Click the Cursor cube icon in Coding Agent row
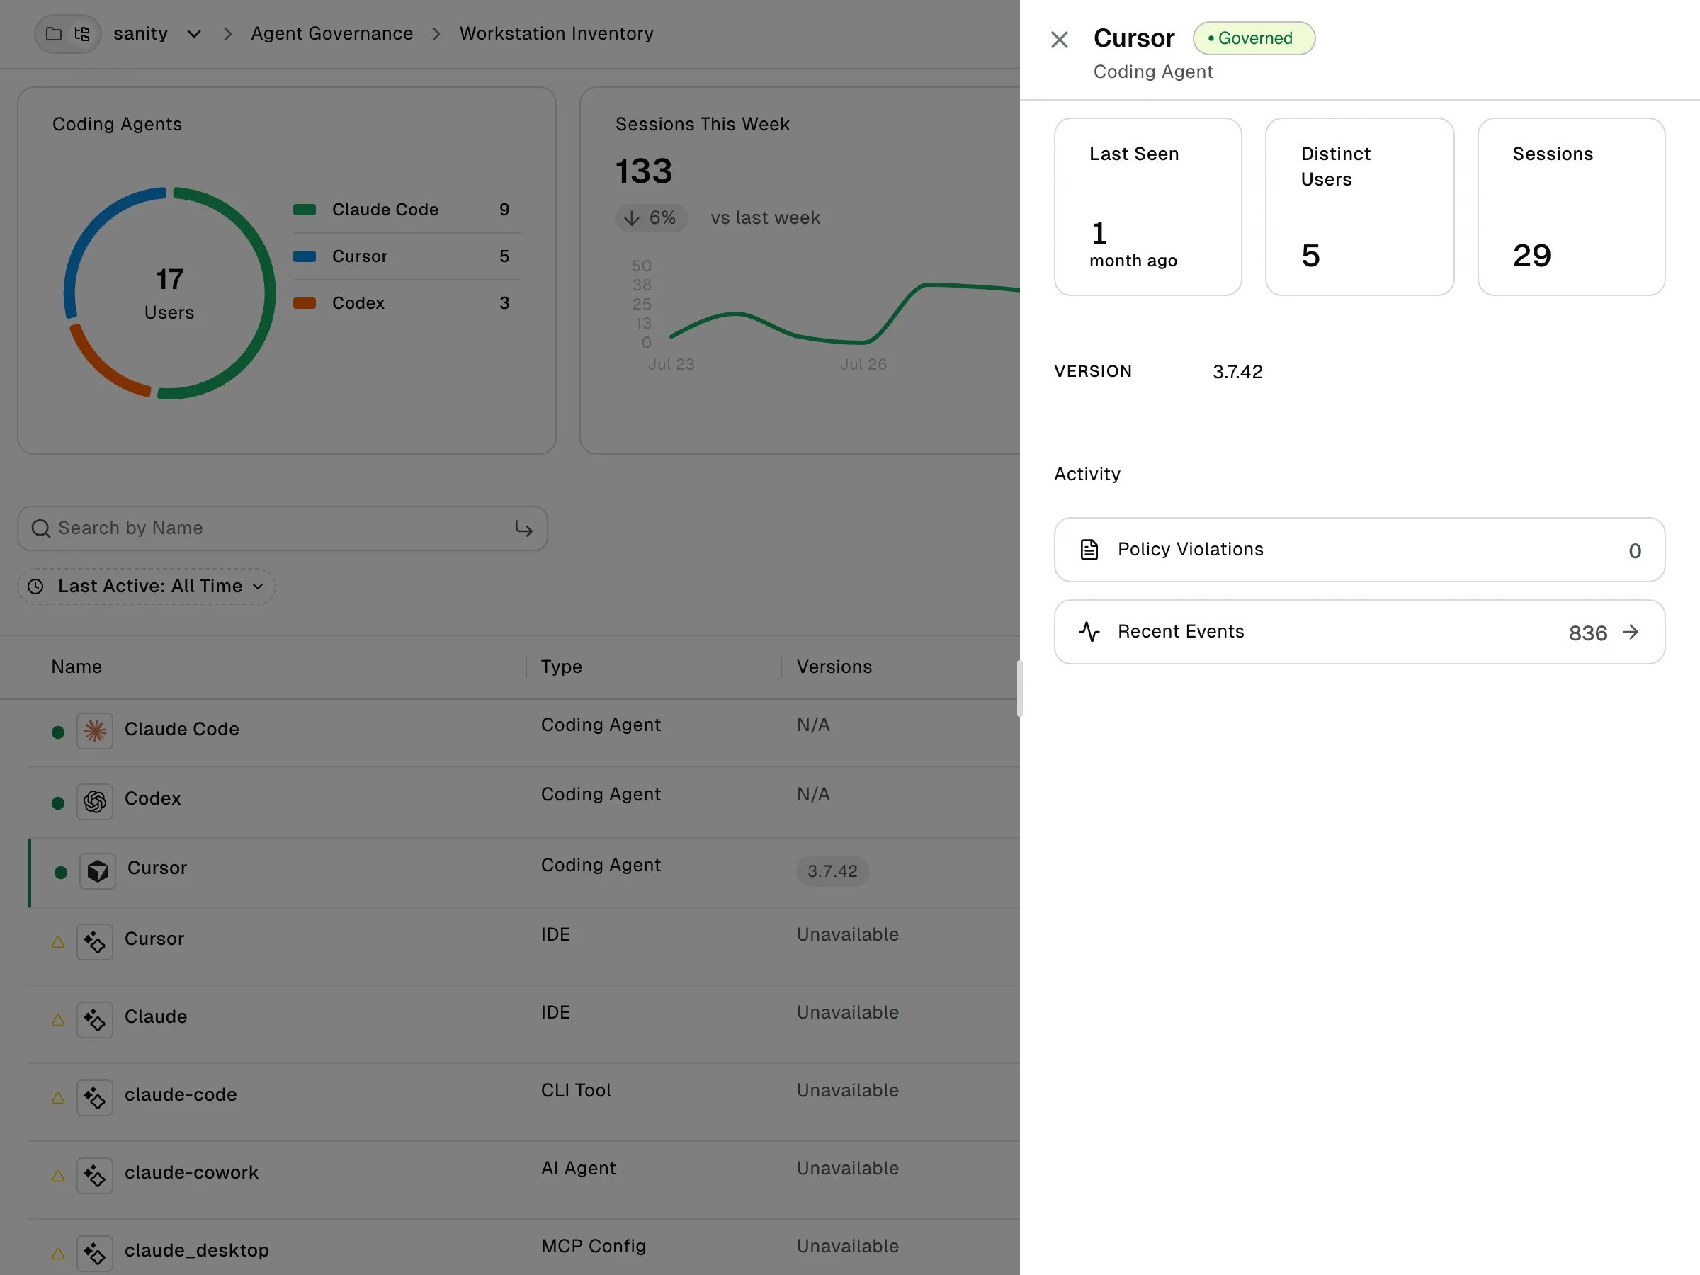The height and width of the screenshot is (1275, 1700). [98, 871]
